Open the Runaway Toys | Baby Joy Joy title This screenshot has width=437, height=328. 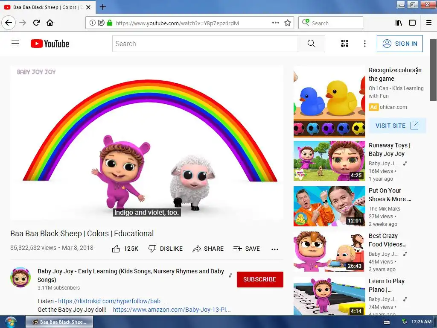point(389,149)
